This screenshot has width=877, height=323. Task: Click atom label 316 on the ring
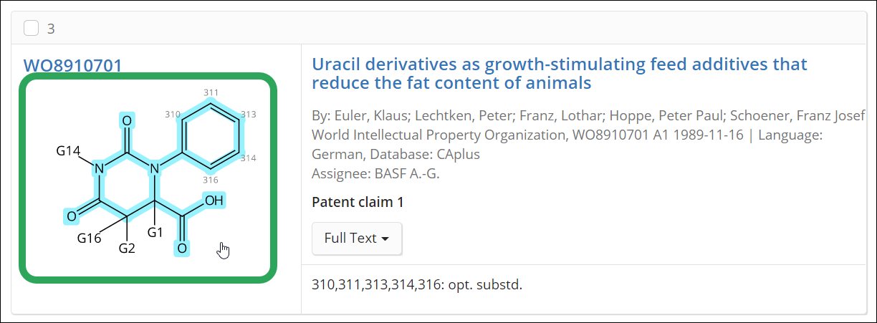click(211, 180)
